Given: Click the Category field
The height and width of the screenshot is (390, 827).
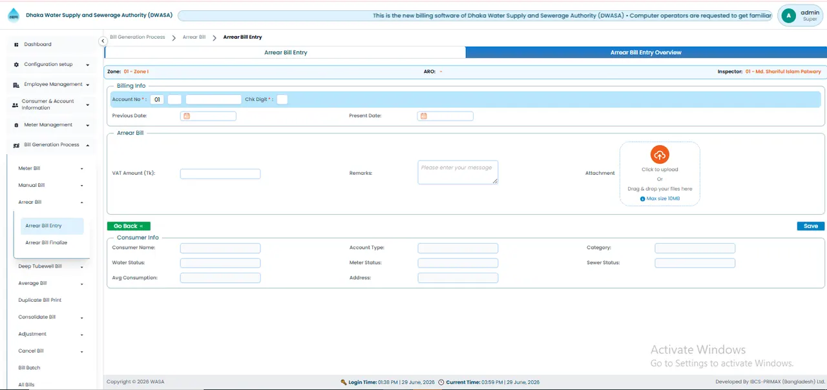Looking at the screenshot, I should [695, 248].
